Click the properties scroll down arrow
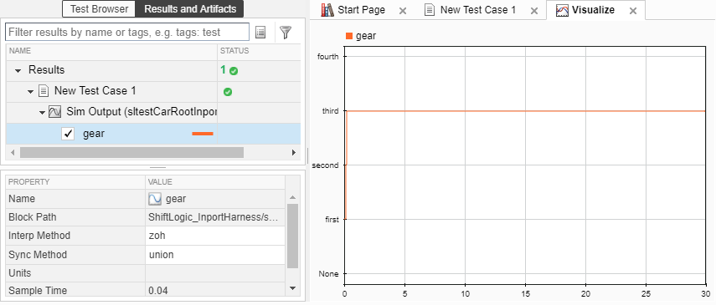Screen dimensions: 716x305 (x=293, y=288)
